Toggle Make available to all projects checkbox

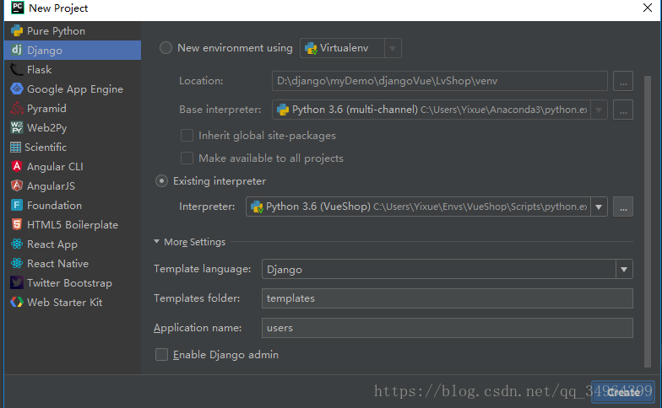tap(187, 158)
